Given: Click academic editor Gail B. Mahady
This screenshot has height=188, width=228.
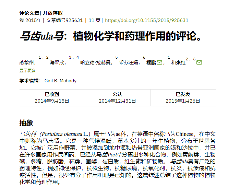Looking at the screenshot, I should click(x=60, y=81).
